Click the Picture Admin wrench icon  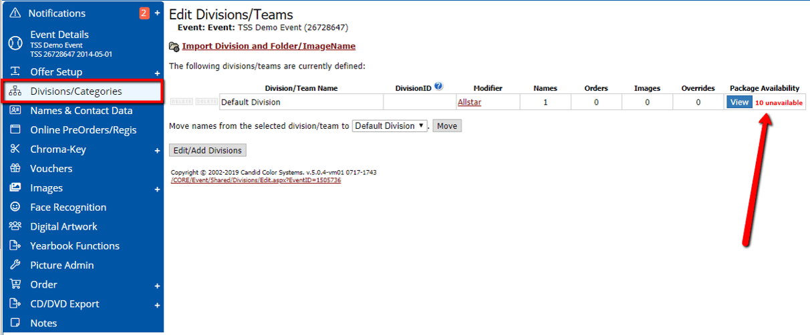coord(15,266)
